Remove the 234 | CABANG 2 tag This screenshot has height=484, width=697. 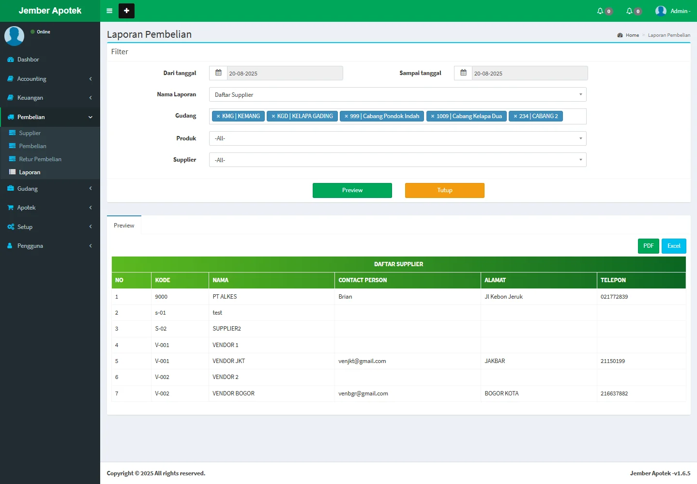515,116
